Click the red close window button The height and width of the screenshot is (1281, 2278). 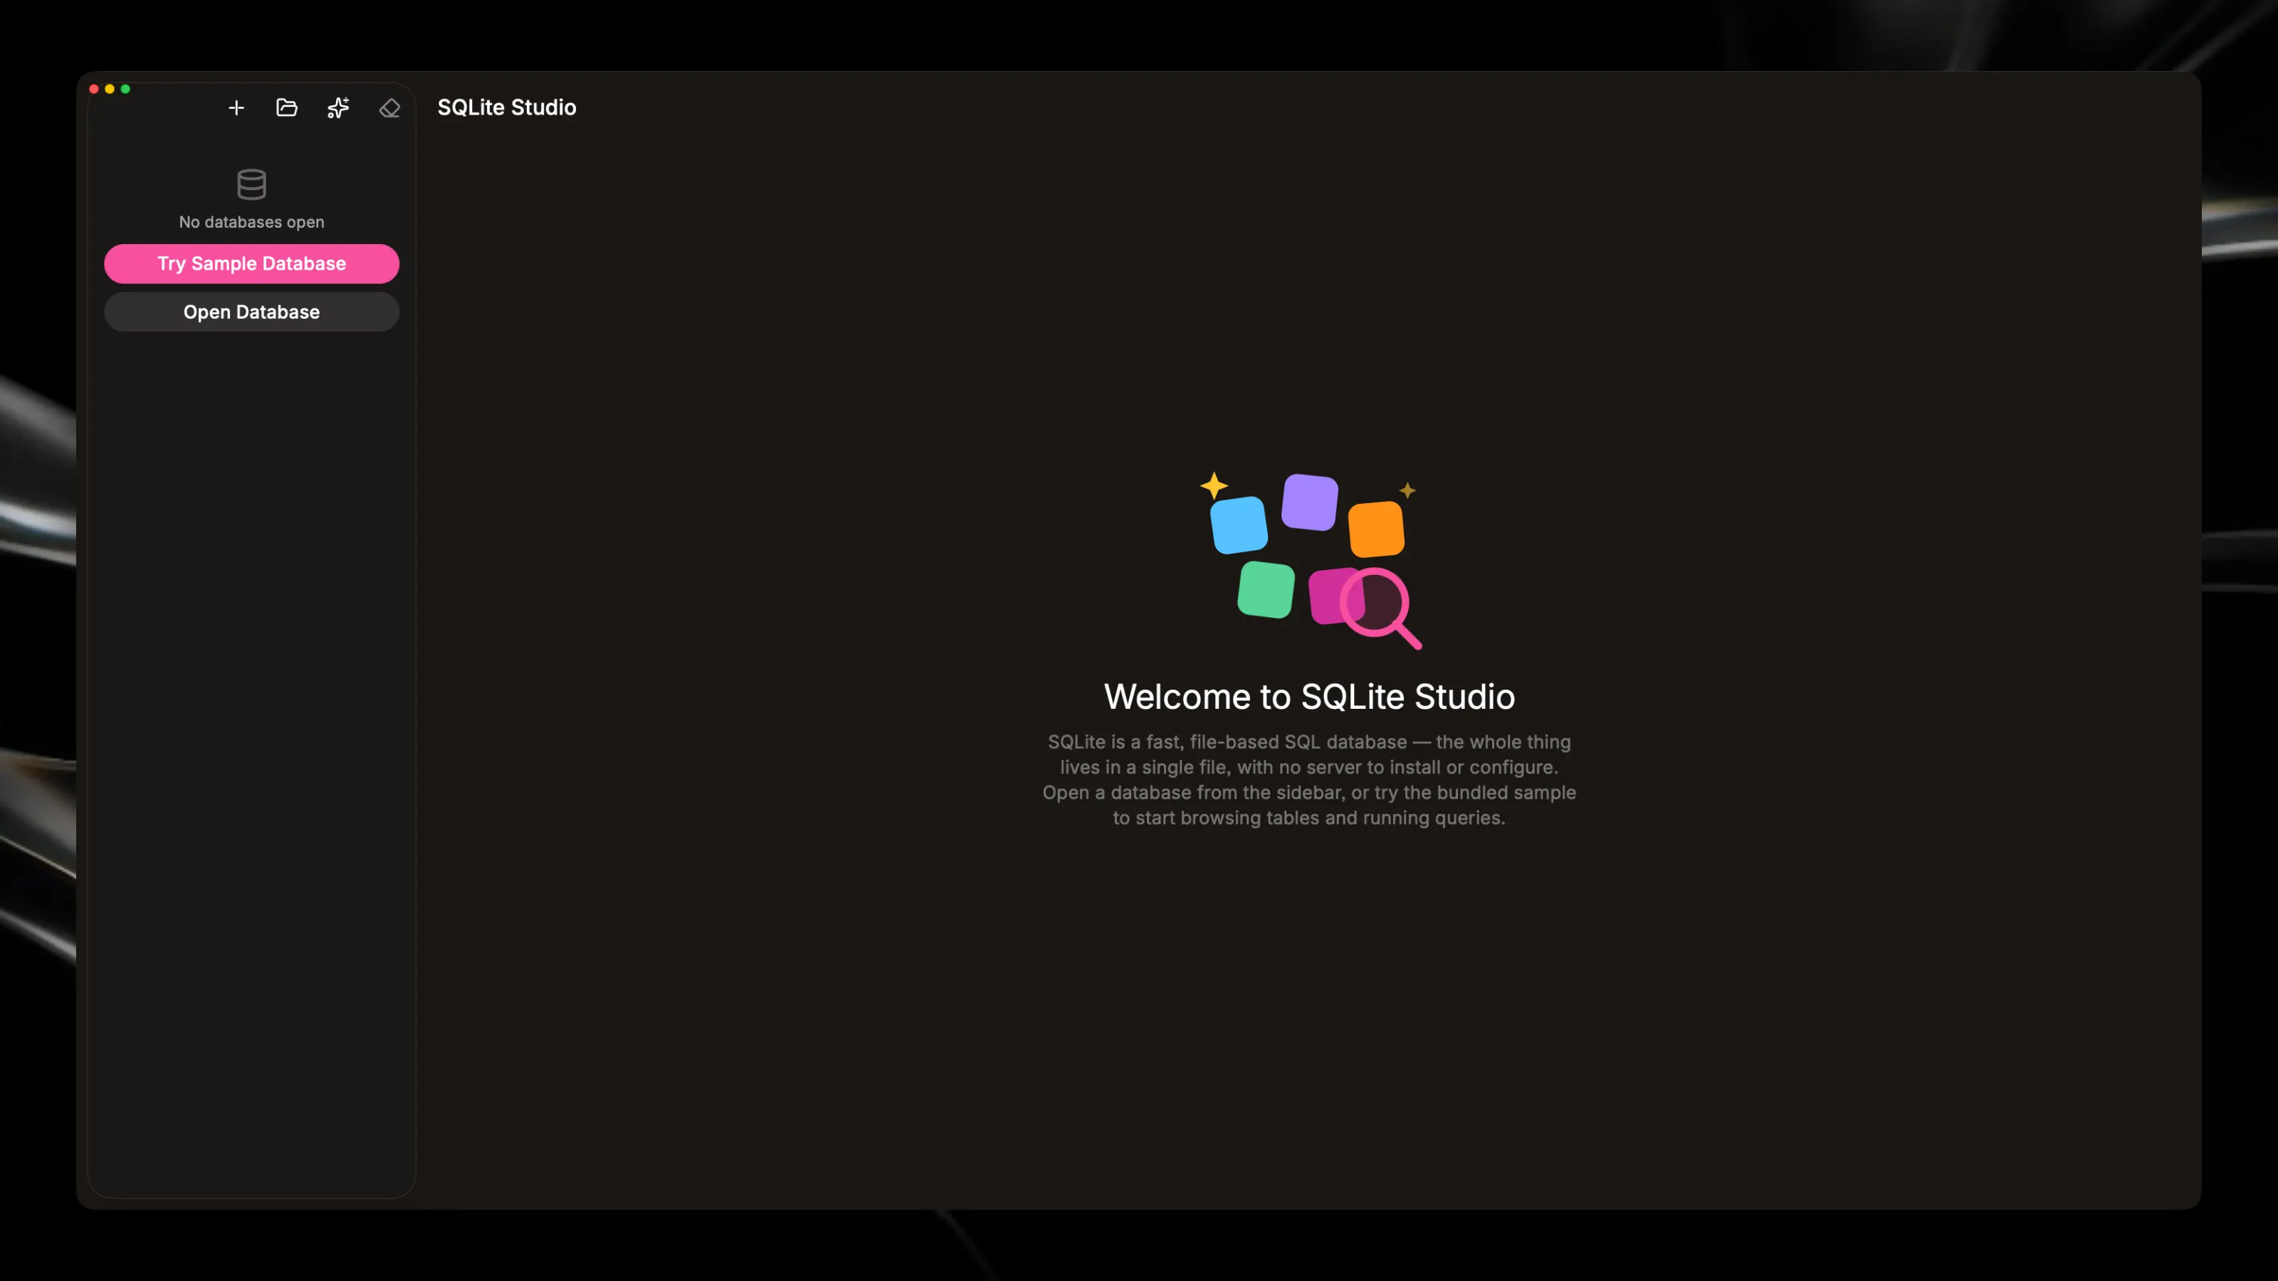click(x=94, y=89)
